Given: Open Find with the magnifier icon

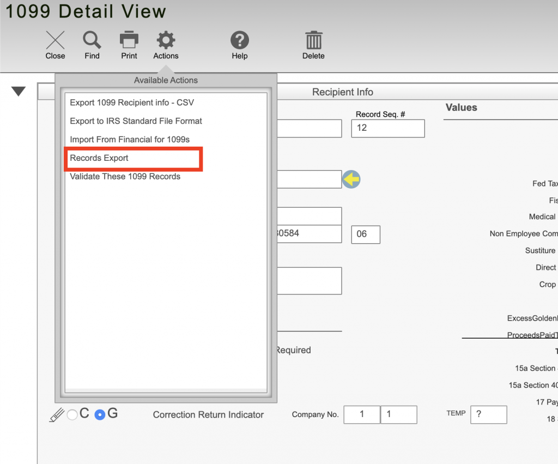Looking at the screenshot, I should pyautogui.click(x=92, y=40).
